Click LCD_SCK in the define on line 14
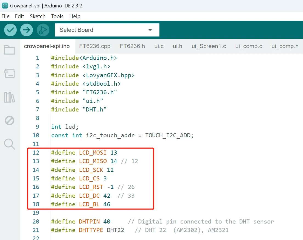Image resolution: width=303 pixels, height=240 pixels. [91, 170]
